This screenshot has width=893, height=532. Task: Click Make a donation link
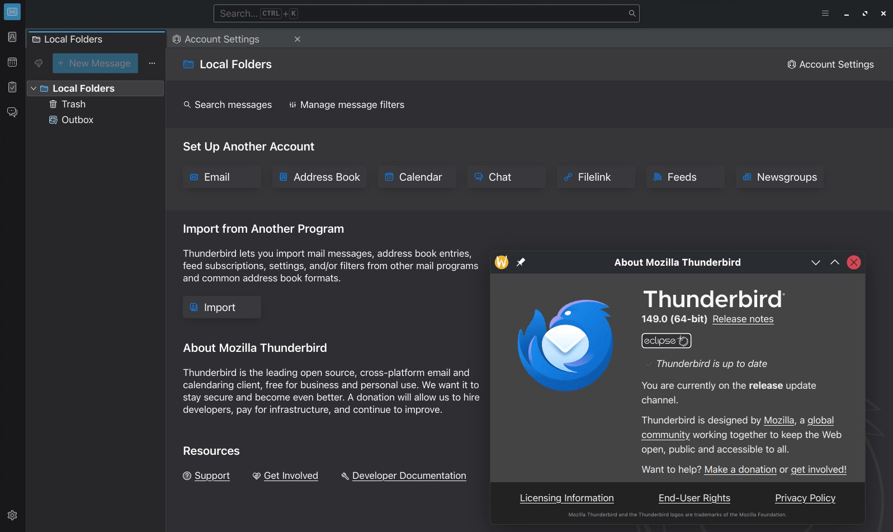pyautogui.click(x=740, y=469)
